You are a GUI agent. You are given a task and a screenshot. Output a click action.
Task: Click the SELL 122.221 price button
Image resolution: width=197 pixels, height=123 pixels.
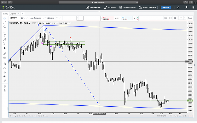point(108,18)
